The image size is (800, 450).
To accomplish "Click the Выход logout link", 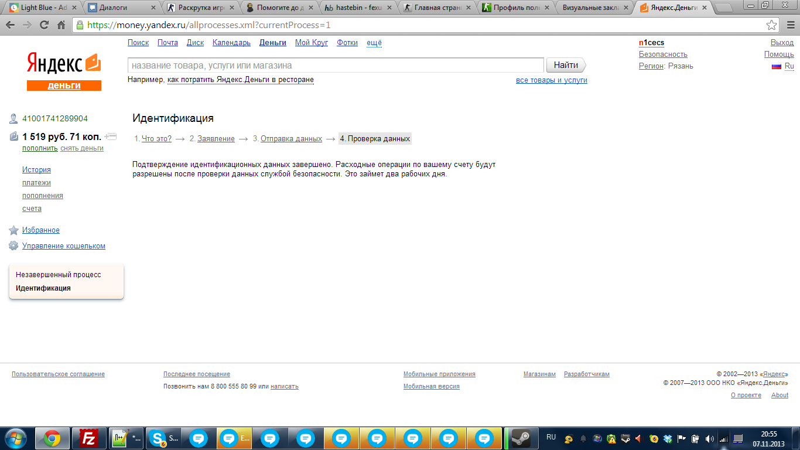I will pyautogui.click(x=782, y=43).
